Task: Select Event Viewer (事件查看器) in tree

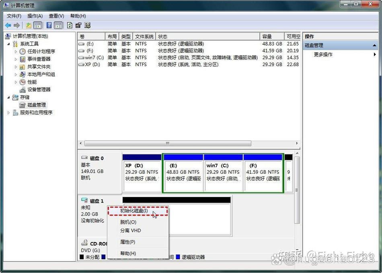Action: click(x=39, y=59)
